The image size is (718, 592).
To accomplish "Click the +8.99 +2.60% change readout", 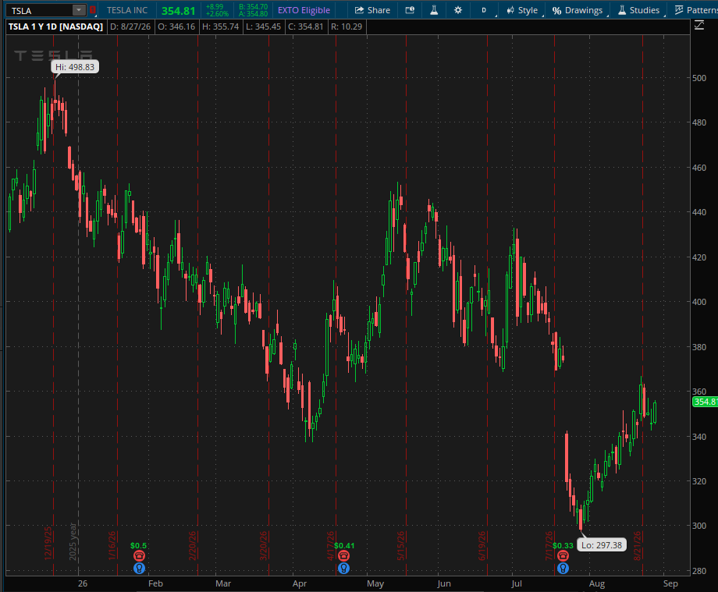I will (217, 10).
